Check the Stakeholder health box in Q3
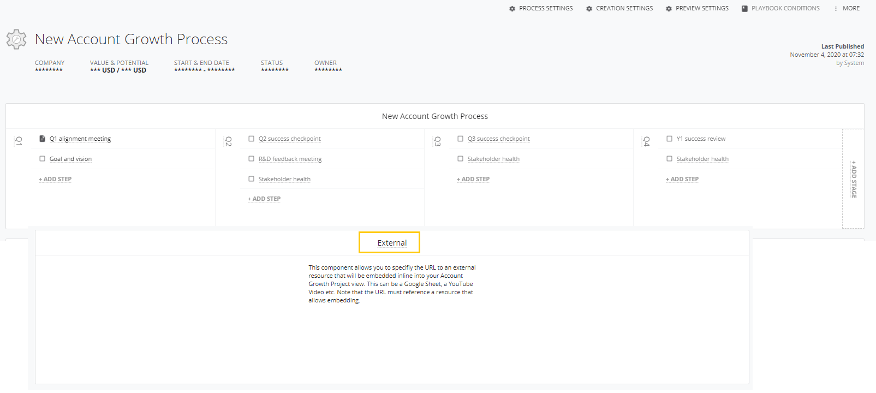 pos(460,159)
